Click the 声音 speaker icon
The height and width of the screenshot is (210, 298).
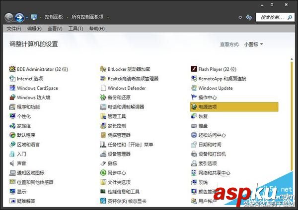(x=12, y=163)
